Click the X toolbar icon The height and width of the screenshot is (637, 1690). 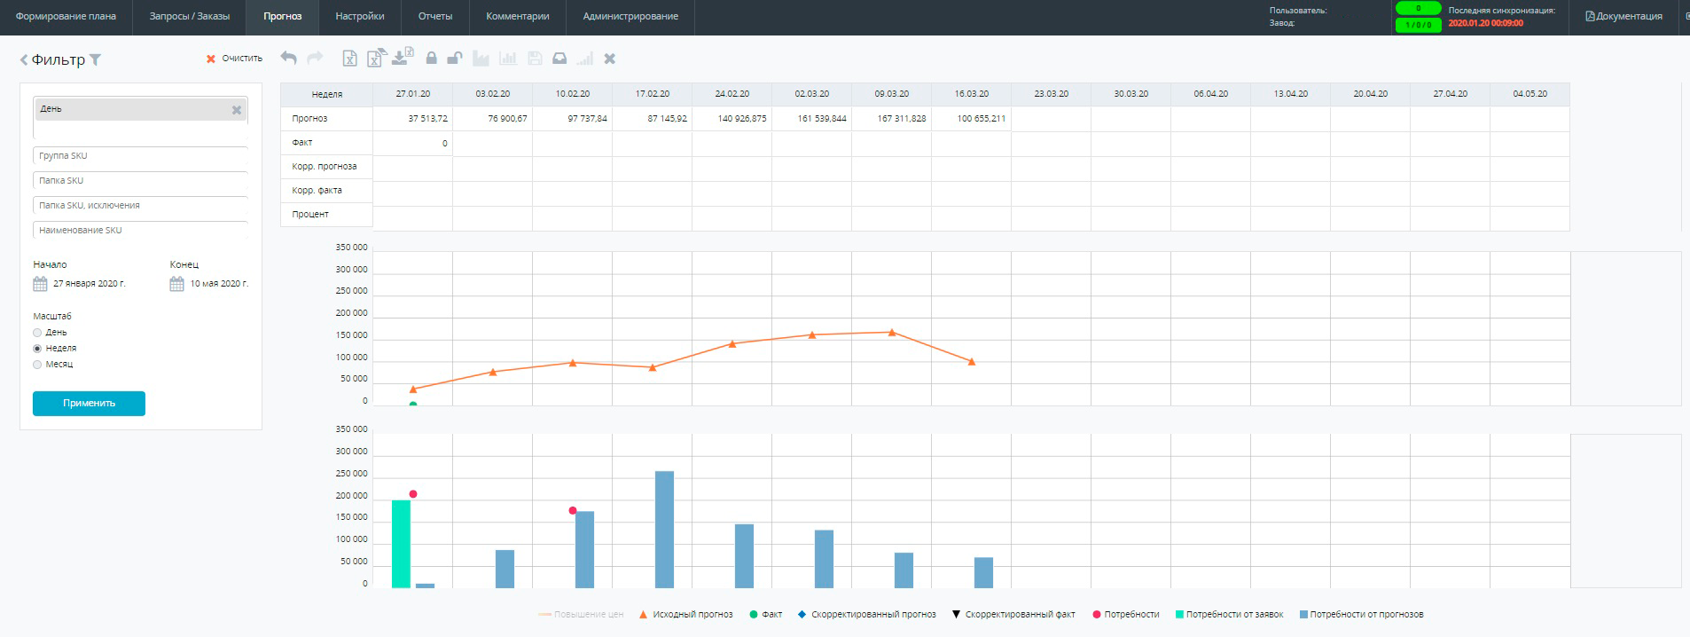tap(609, 59)
